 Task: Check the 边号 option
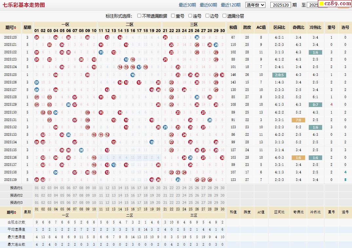coord(207,16)
